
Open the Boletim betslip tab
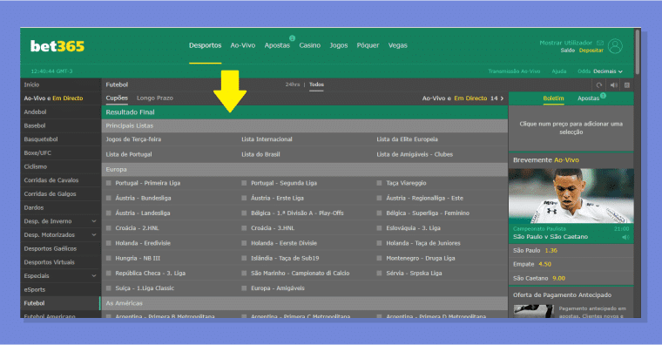553,98
